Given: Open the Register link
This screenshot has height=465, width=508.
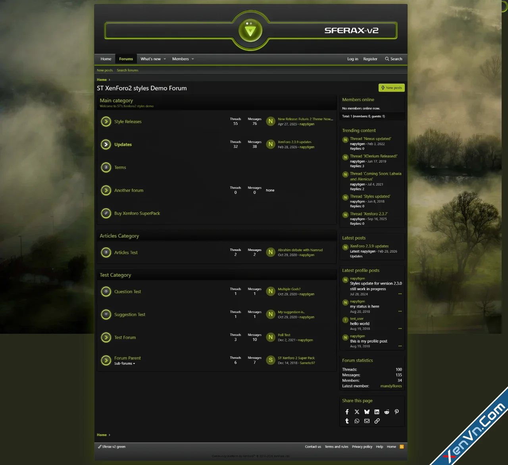Looking at the screenshot, I should 370,59.
